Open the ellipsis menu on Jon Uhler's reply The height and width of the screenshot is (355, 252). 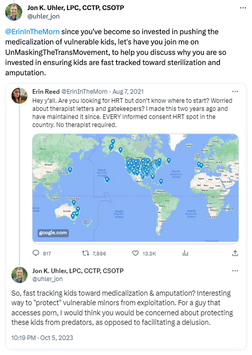pyautogui.click(x=235, y=271)
